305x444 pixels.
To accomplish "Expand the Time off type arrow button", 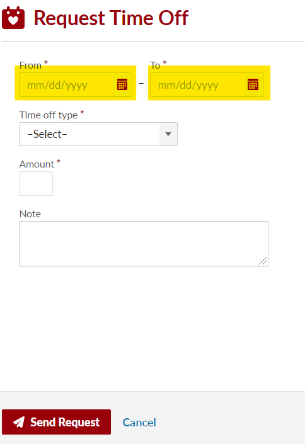I will click(x=168, y=134).
